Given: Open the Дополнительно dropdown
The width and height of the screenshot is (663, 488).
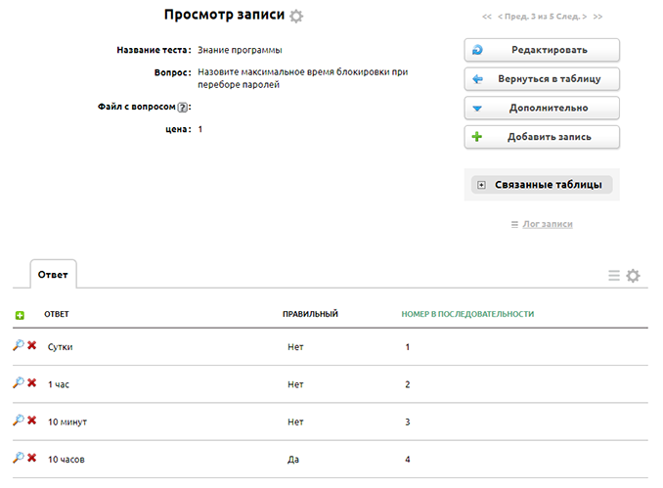Looking at the screenshot, I should tap(542, 108).
